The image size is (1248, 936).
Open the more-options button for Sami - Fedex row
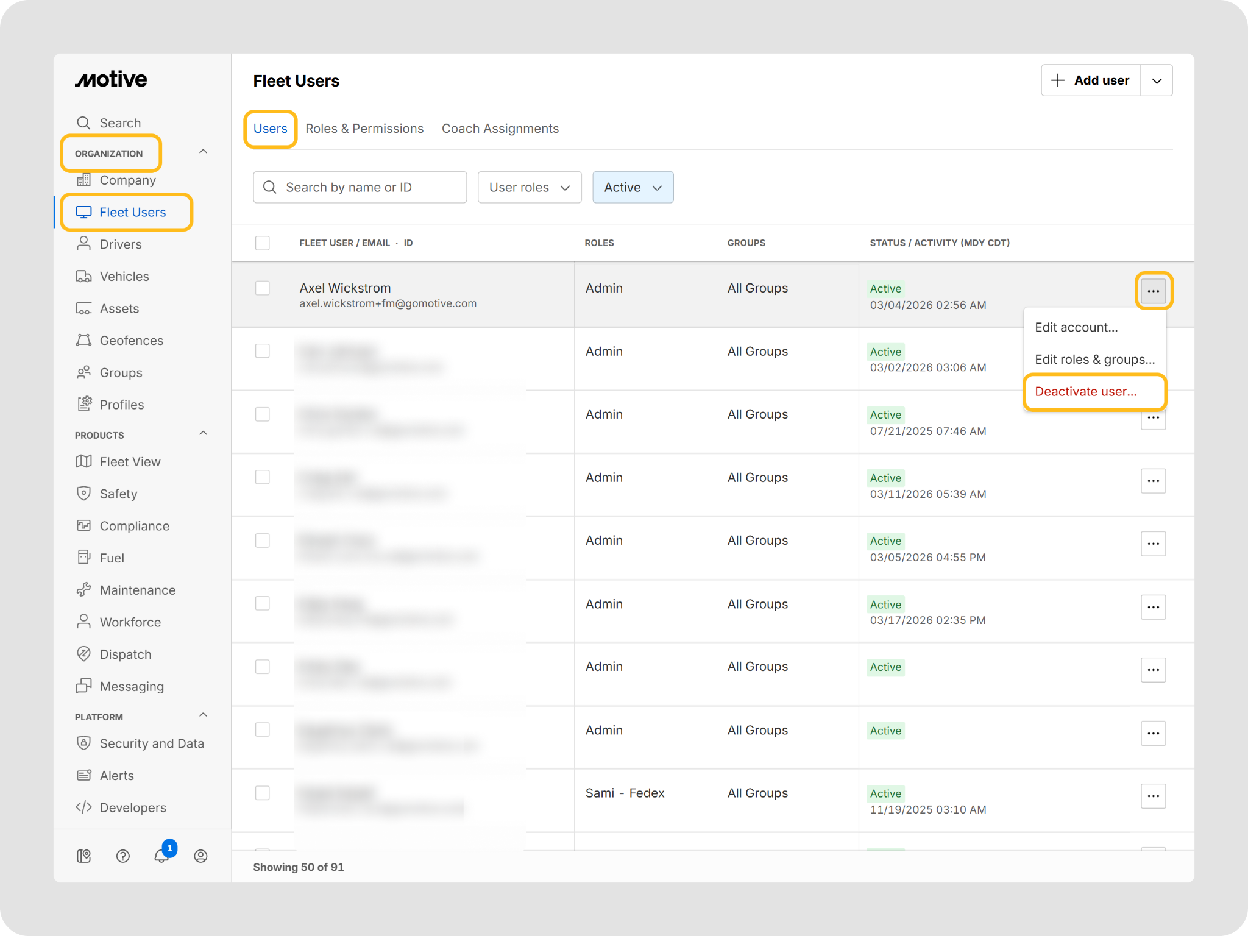[x=1153, y=796]
